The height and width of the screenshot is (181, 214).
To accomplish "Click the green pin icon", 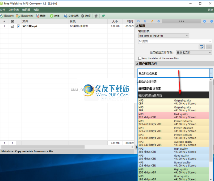I will pyautogui.click(x=103, y=16).
